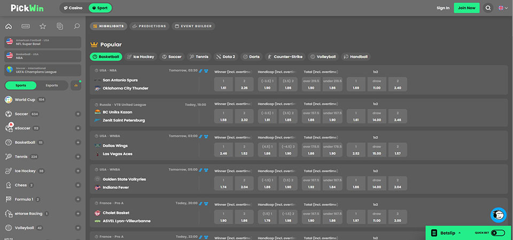Select Las Vegas Aces winner odds 1.52
Viewport: 513px width, 240px height.
click(244, 150)
